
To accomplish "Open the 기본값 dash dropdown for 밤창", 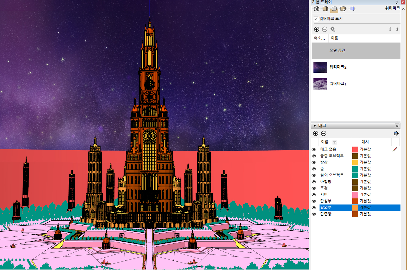I will point(365,162).
